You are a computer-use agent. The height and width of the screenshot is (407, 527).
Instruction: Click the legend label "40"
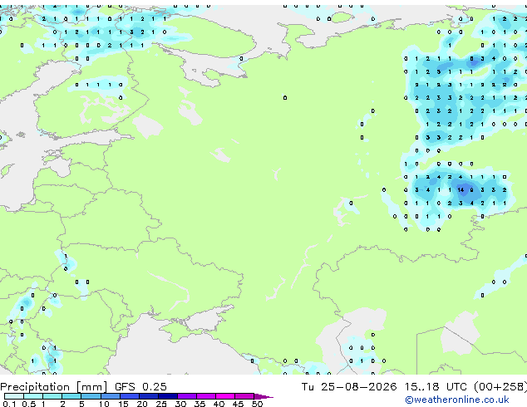pos(219,404)
